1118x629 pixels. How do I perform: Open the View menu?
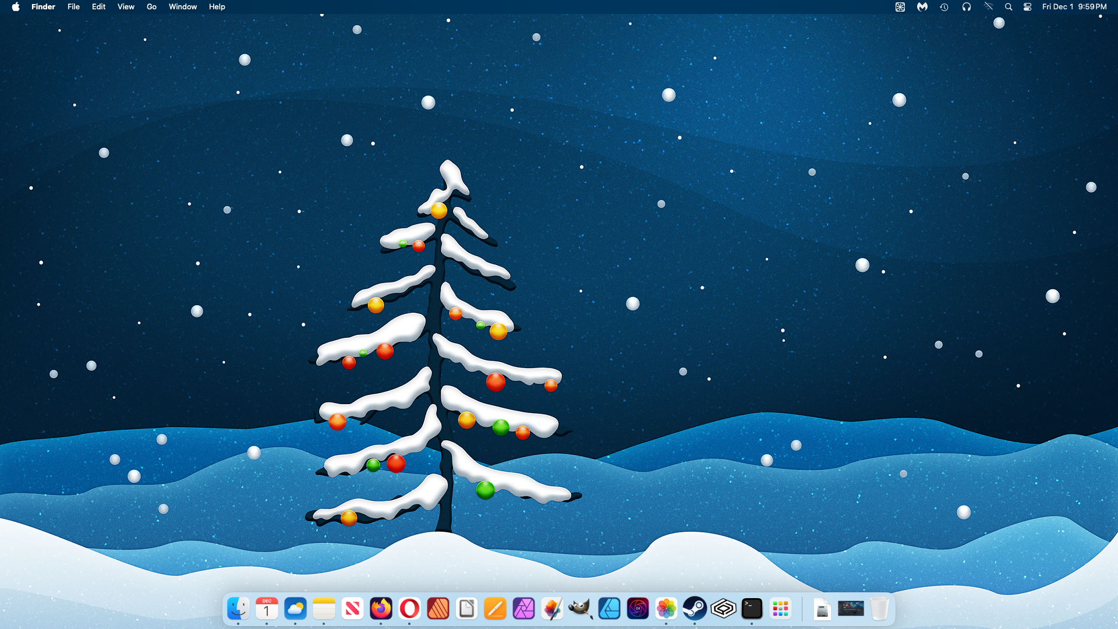tap(126, 7)
